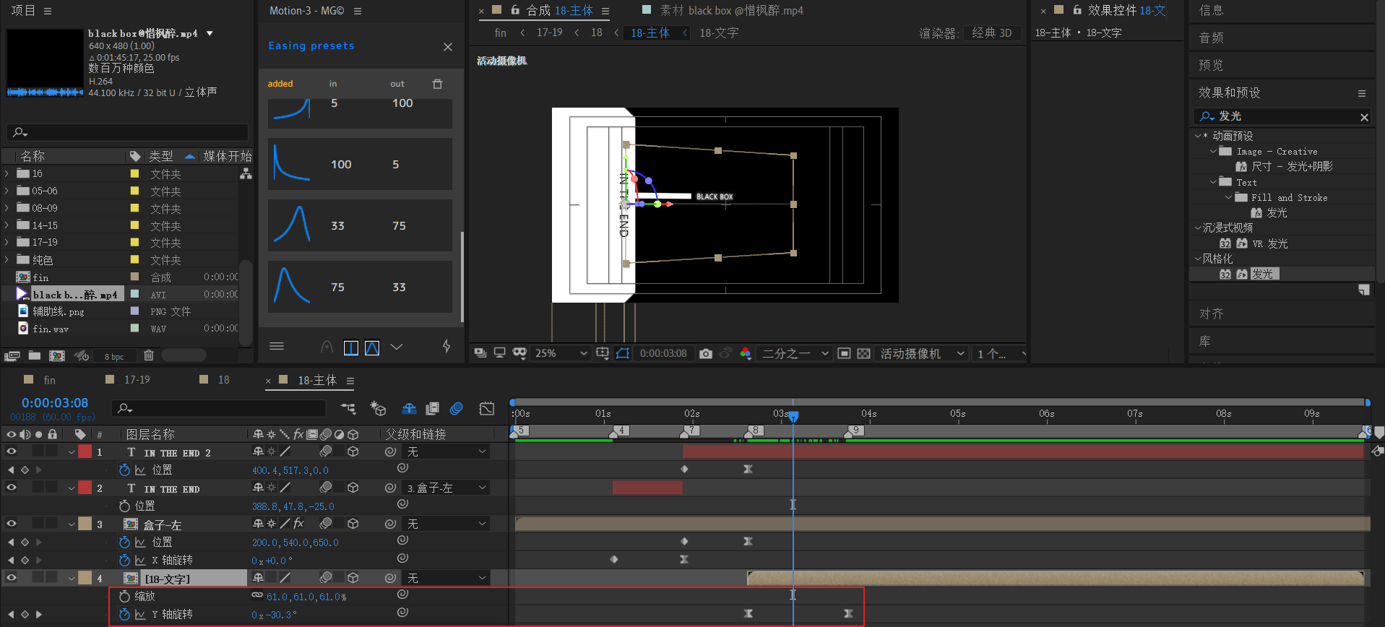Open the 25% magnification dropdown
Viewport: 1385px width, 627px height.
click(561, 353)
